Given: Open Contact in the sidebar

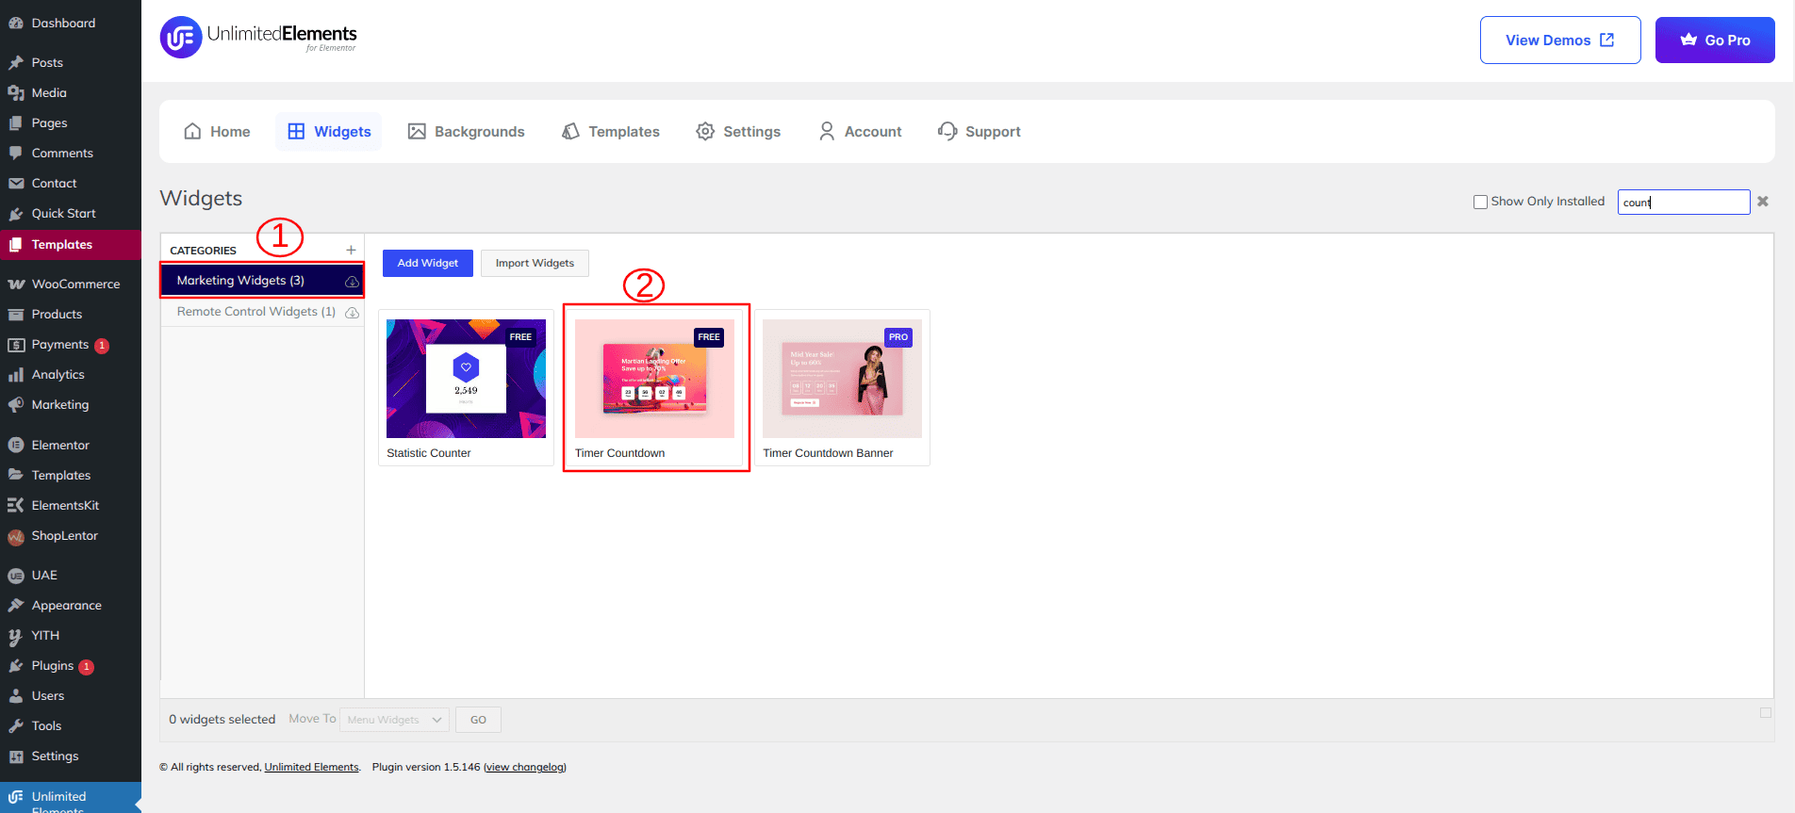Looking at the screenshot, I should (71, 183).
